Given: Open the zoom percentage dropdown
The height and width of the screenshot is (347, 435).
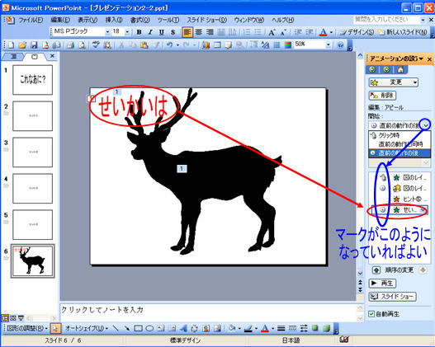Looking at the screenshot, I should click(x=329, y=45).
